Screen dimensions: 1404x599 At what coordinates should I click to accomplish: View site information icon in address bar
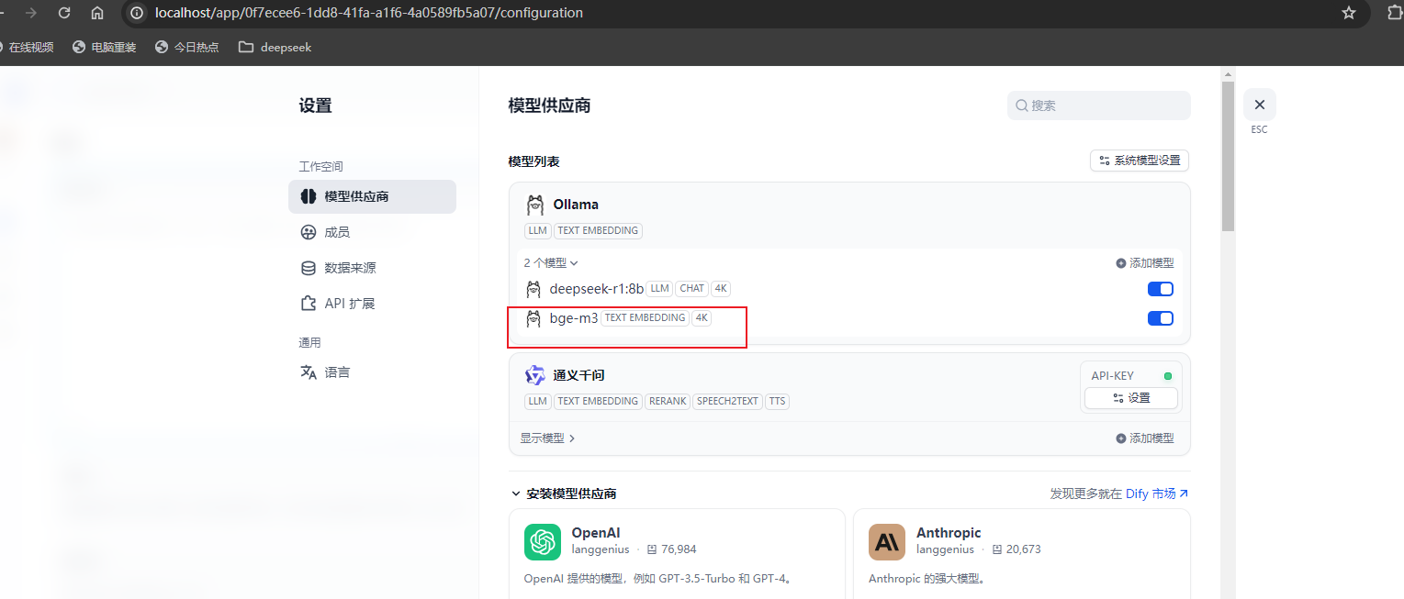pos(137,13)
